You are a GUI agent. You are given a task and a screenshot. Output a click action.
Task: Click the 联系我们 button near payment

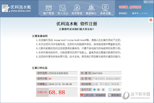tap(115, 95)
